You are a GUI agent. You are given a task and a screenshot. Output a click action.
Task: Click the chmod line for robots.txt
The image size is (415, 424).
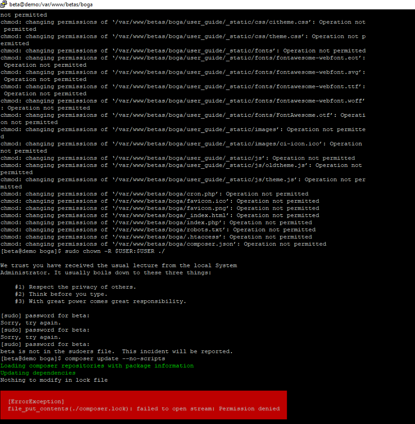pyautogui.click(x=158, y=229)
